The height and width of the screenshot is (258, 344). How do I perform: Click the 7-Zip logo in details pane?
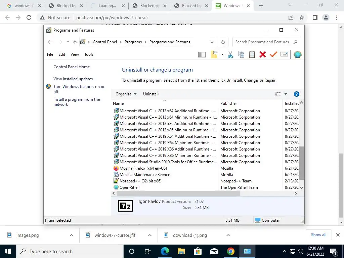pyautogui.click(x=125, y=206)
